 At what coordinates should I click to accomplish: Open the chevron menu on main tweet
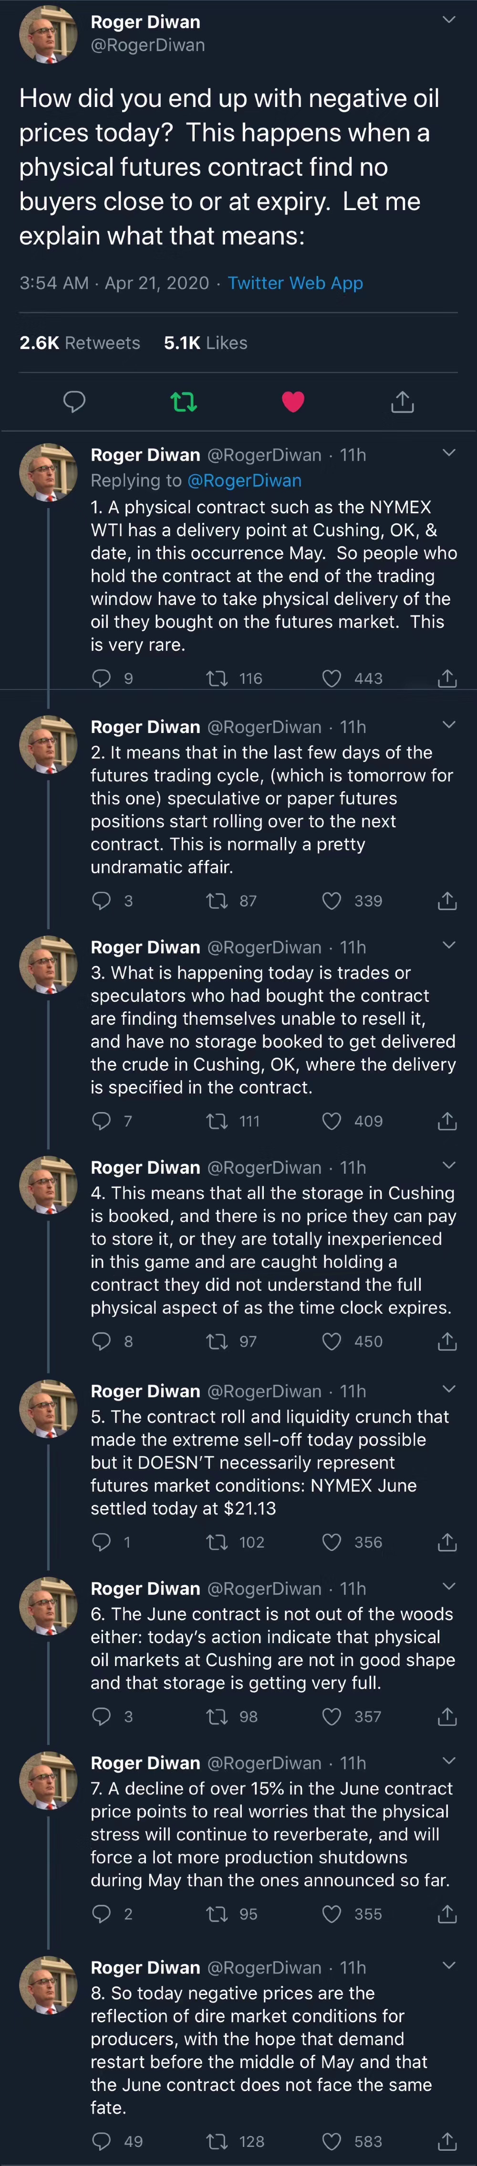[449, 19]
